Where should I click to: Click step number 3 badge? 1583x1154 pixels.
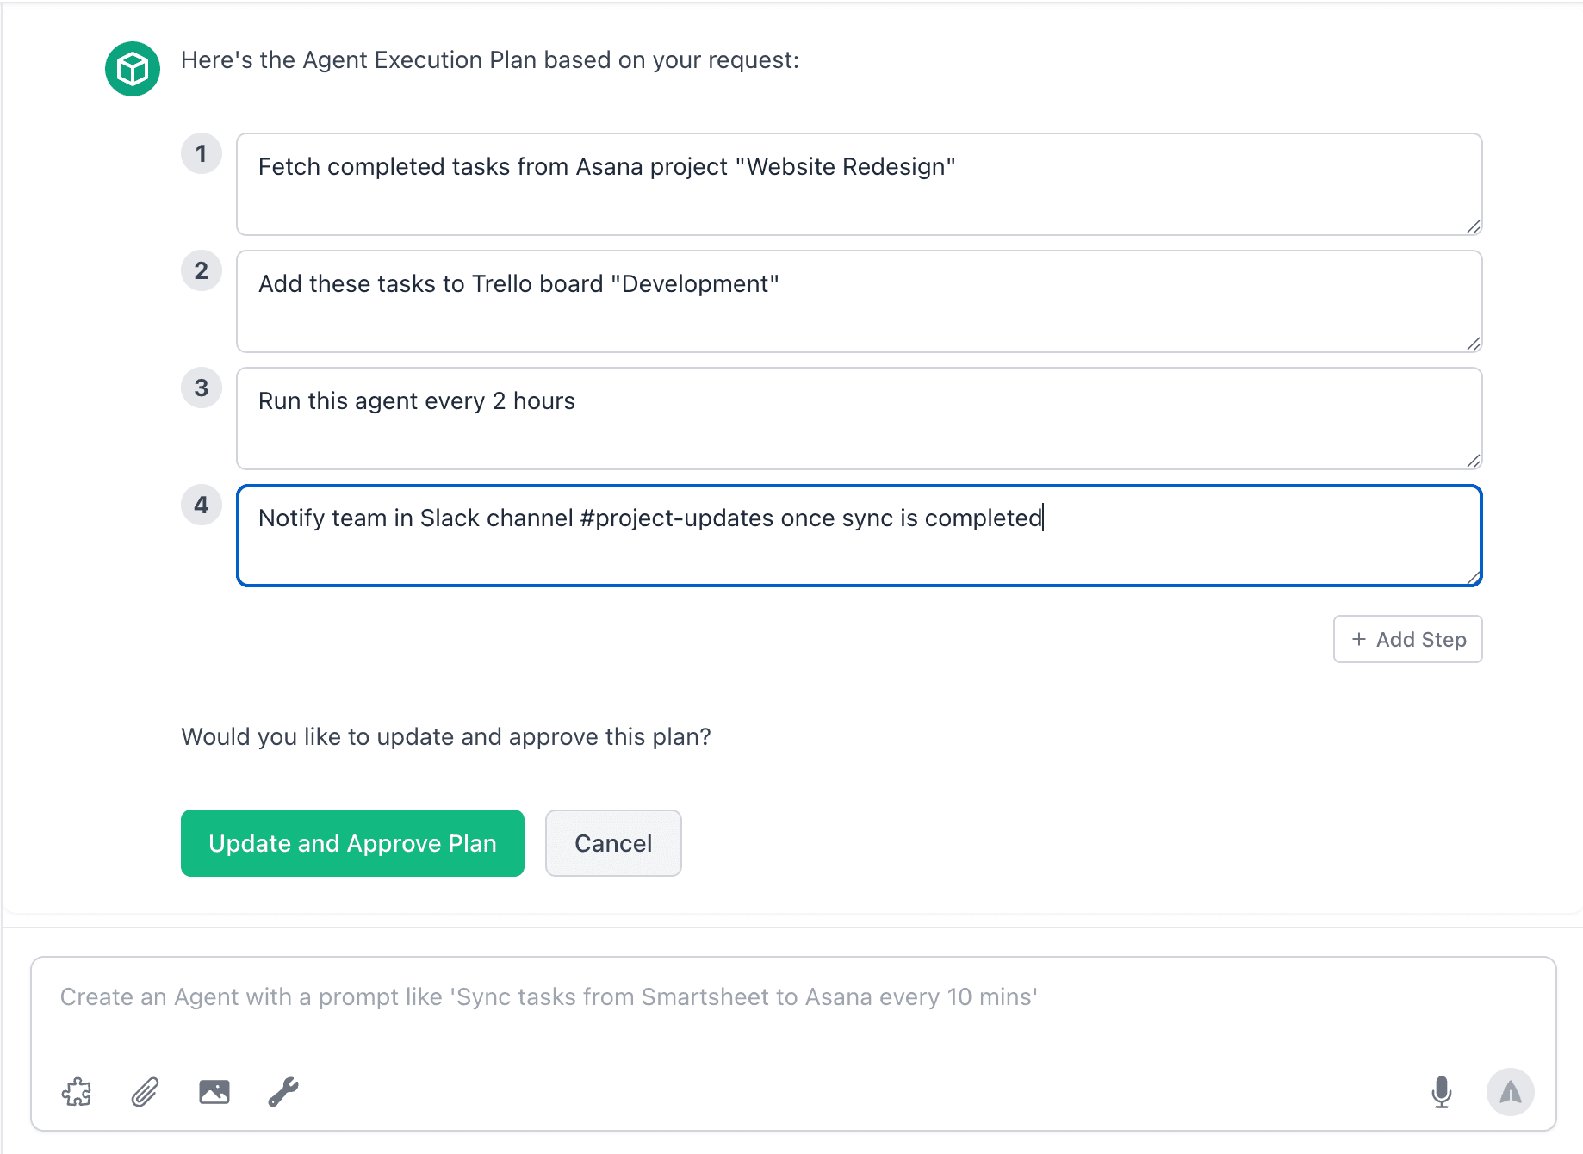click(202, 388)
